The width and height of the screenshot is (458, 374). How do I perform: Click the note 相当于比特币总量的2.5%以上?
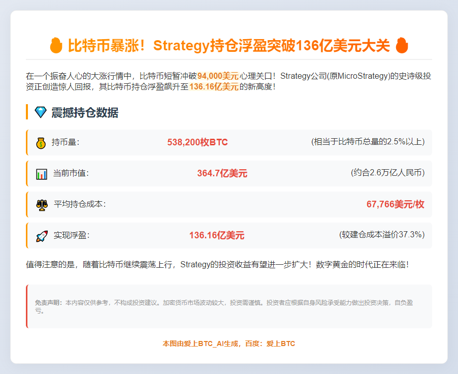point(368,142)
